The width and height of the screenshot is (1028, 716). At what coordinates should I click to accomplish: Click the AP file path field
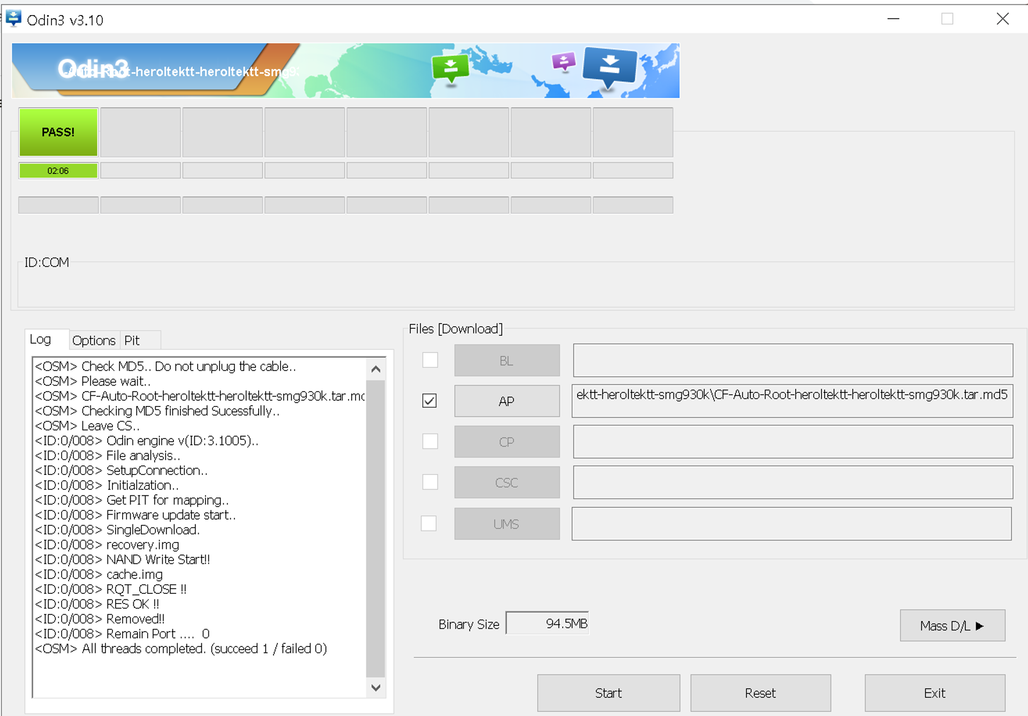pos(792,401)
